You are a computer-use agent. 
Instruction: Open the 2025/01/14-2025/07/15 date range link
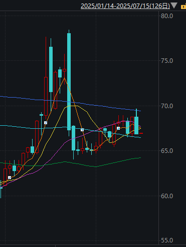125,6
